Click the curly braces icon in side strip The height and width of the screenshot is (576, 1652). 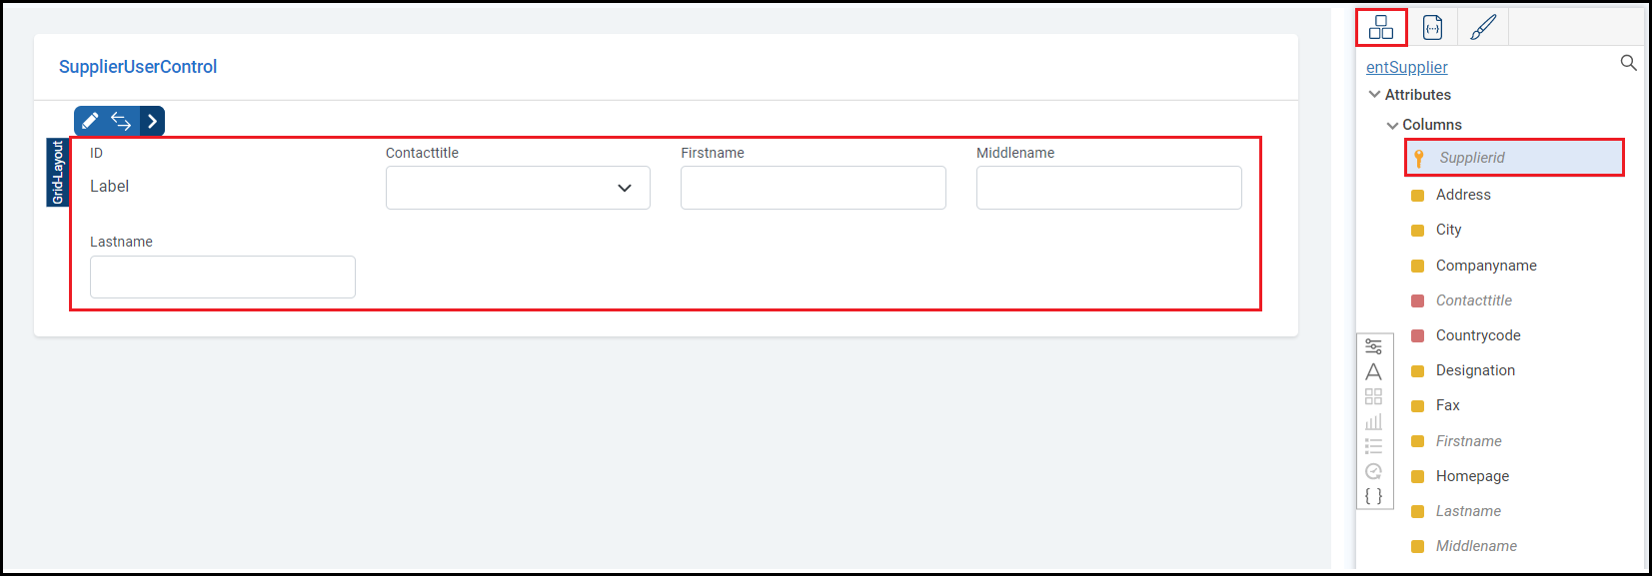1374,496
